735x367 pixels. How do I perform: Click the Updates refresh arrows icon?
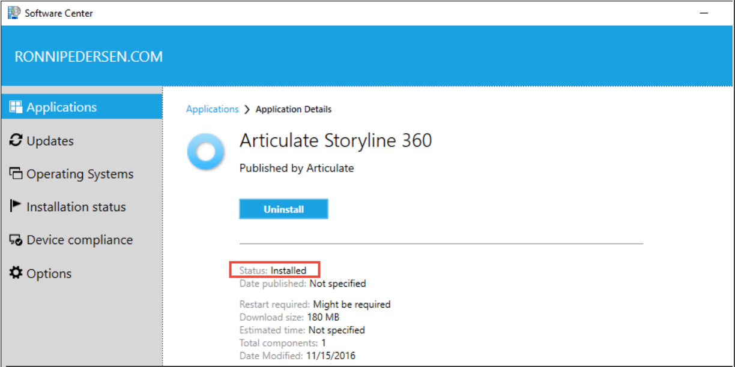point(16,140)
